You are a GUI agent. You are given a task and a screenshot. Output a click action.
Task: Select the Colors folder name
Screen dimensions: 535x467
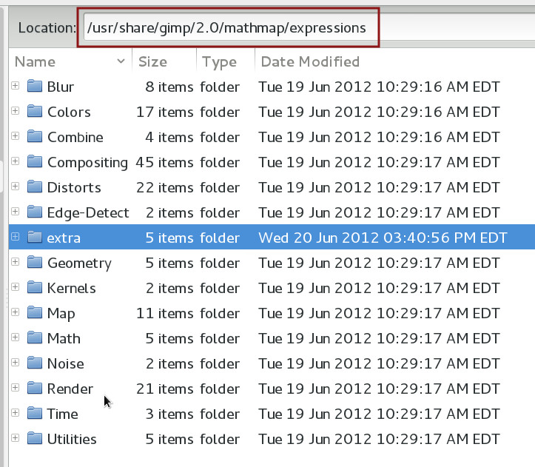69,112
